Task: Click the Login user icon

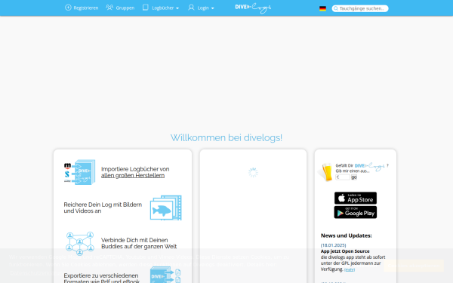Action: [191, 8]
